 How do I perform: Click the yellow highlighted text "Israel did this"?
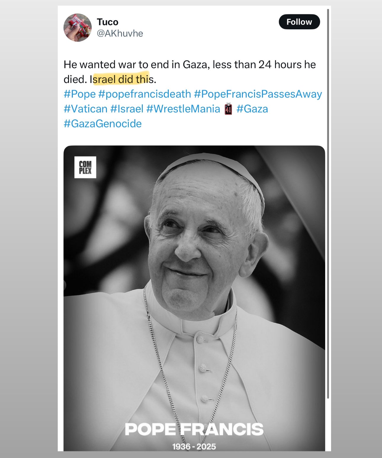122,79
